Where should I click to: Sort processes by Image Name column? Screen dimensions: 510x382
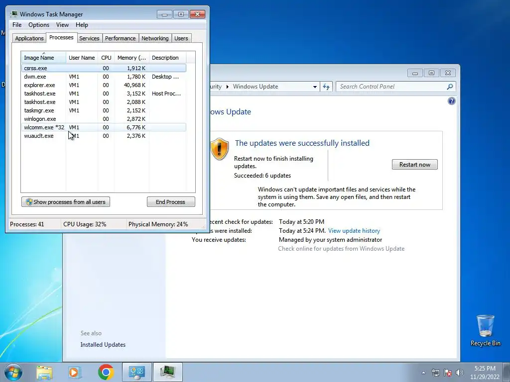coord(44,58)
